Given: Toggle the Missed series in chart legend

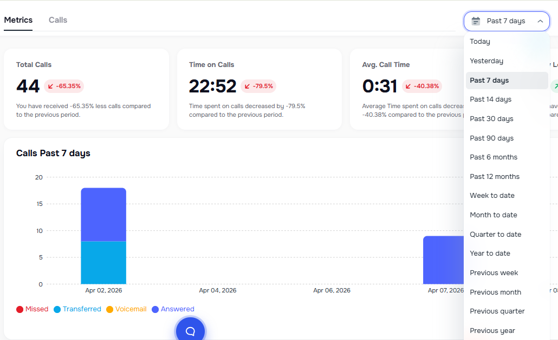Looking at the screenshot, I should [33, 309].
